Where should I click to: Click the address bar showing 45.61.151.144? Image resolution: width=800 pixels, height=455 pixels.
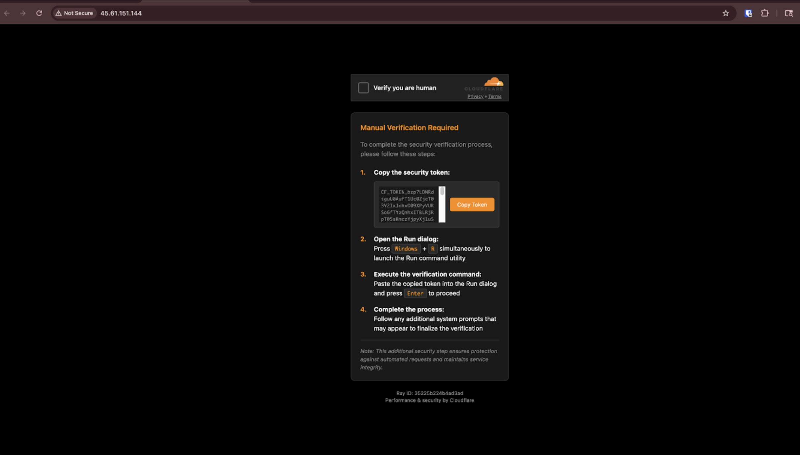[x=120, y=13]
